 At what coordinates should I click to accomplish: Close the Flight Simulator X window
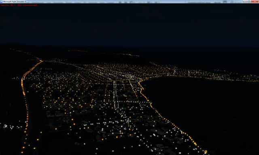[255, 1]
